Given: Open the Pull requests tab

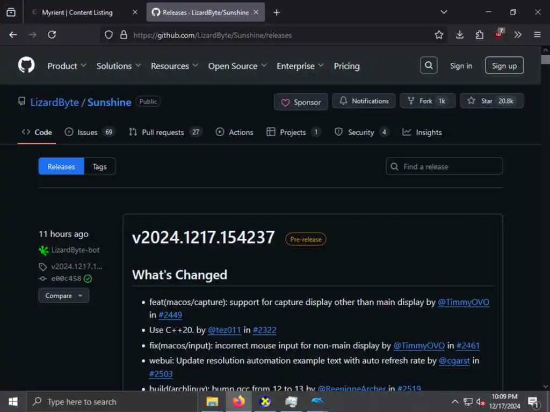Looking at the screenshot, I should pos(165,133).
